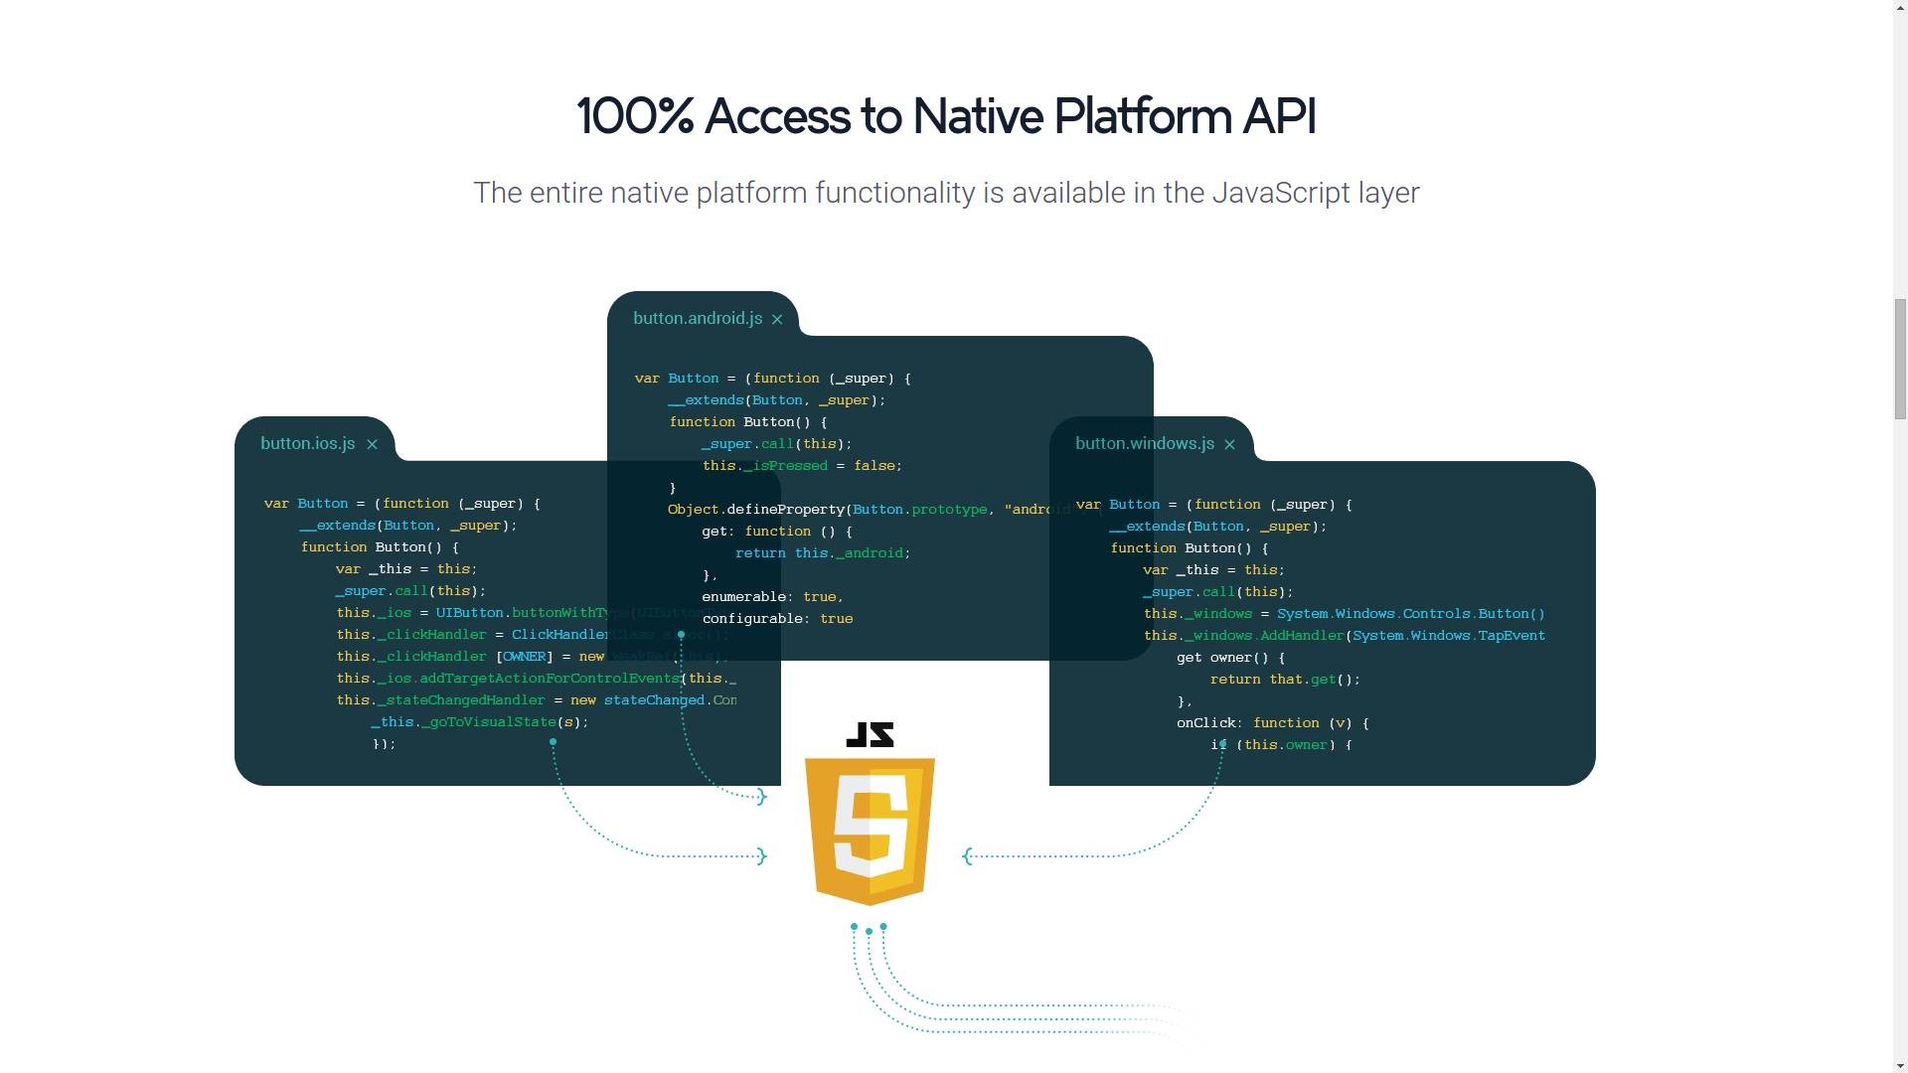Select the button.windows.js tab label
This screenshot has width=1908, height=1073.
click(x=1145, y=443)
